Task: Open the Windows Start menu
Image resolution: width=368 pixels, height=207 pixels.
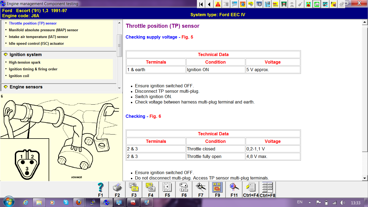Action: point(8,202)
